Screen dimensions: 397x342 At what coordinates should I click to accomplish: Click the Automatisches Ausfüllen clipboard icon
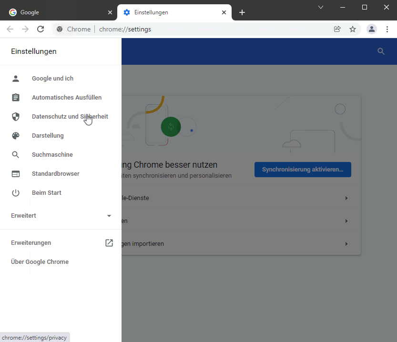[16, 97]
